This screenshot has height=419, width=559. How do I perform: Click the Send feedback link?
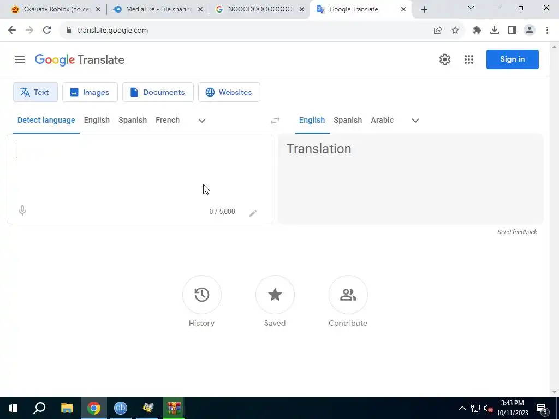pos(518,232)
